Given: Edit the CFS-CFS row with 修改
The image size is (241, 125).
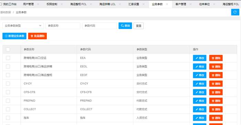Looking at the screenshot, I should [200, 92].
